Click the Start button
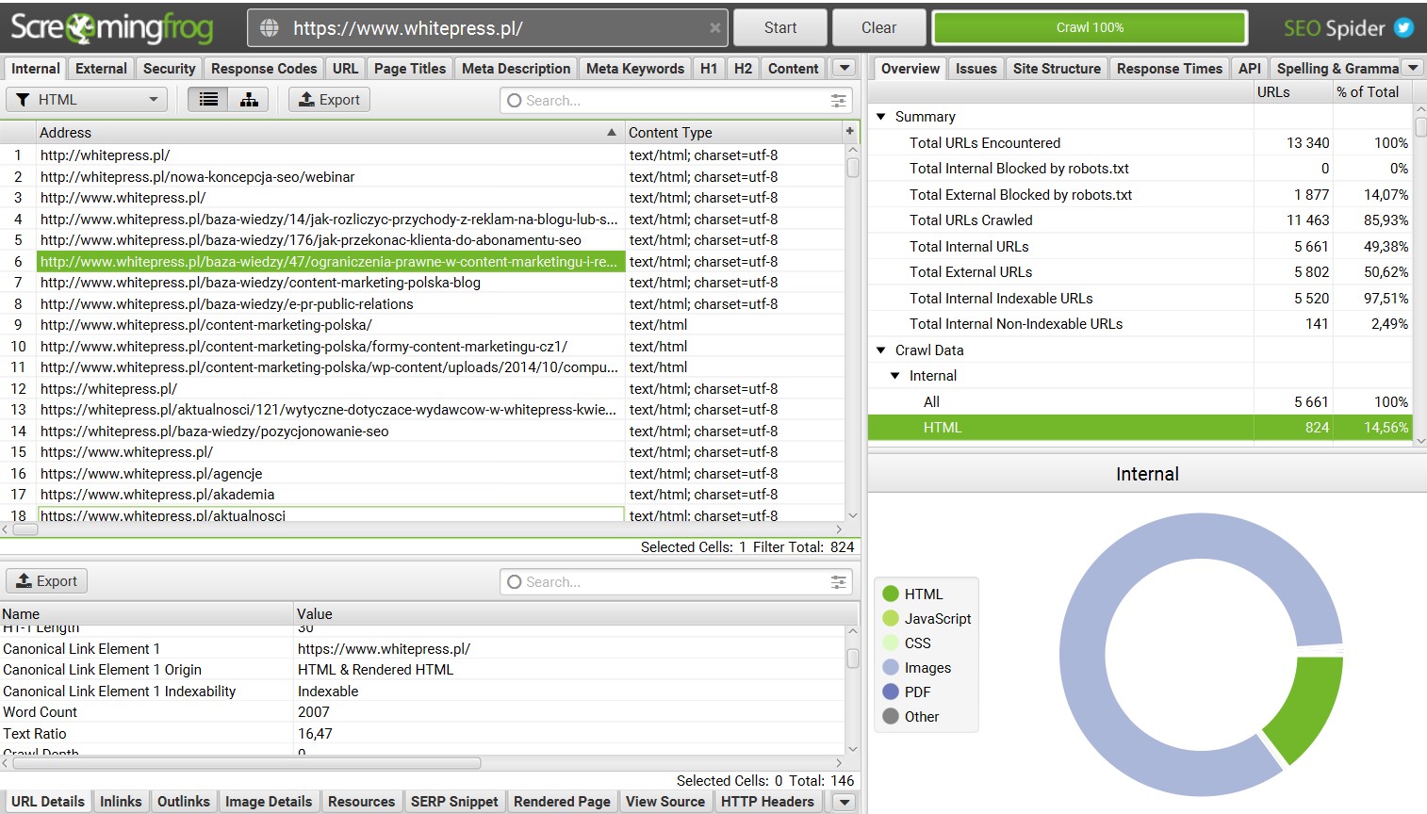Viewport: 1427px width, 814px height. [780, 28]
